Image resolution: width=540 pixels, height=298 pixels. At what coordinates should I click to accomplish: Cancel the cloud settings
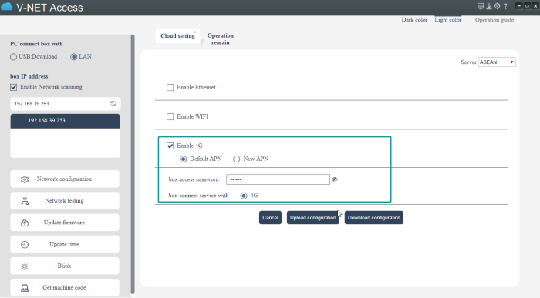[270, 218]
